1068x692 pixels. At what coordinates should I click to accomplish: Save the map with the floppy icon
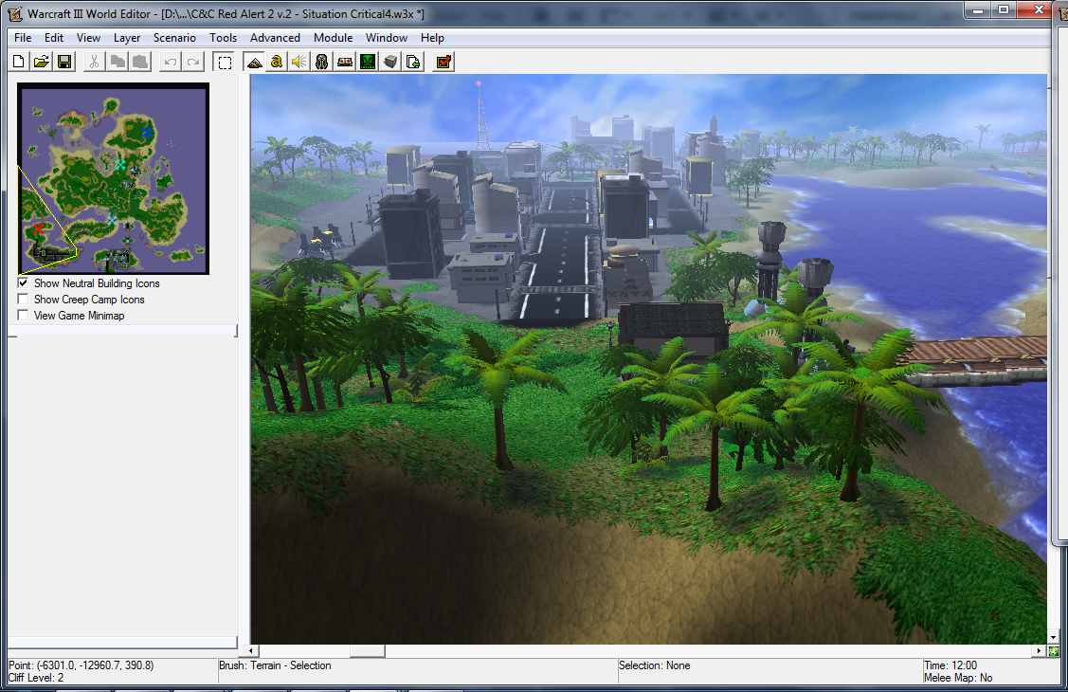click(64, 62)
